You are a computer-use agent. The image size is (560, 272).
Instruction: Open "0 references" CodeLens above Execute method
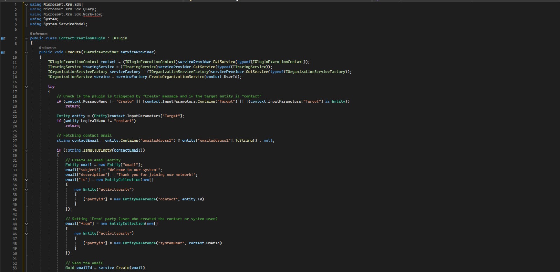pos(47,48)
